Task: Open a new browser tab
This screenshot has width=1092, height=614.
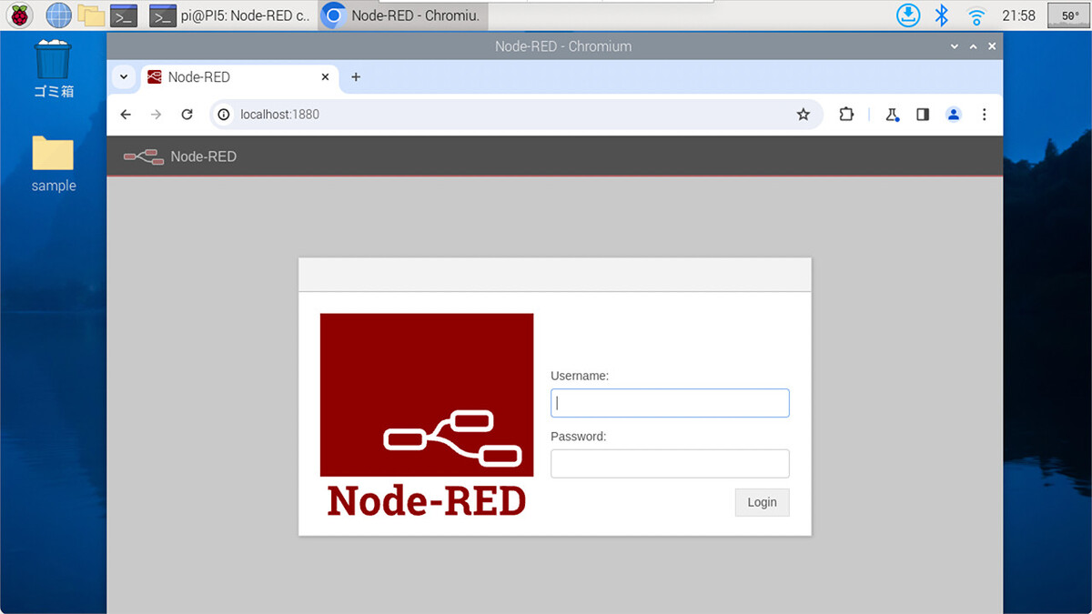Action: point(356,77)
